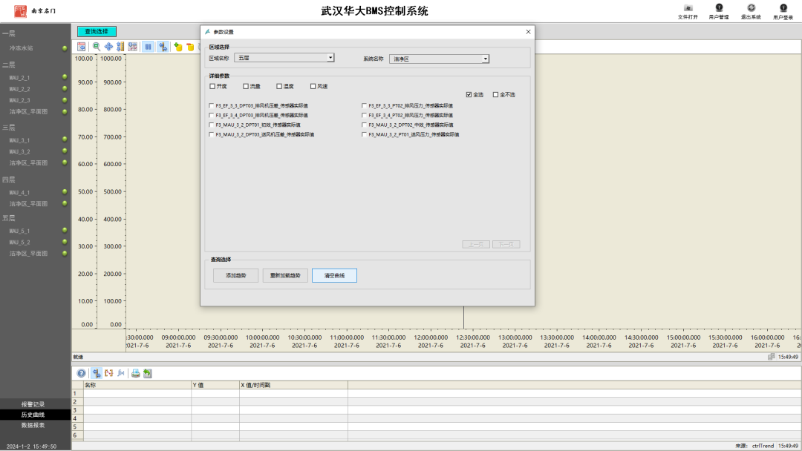The image size is (802, 451).
Task: Click the yellow cylinder with red mark icon
Action: pyautogui.click(x=190, y=47)
